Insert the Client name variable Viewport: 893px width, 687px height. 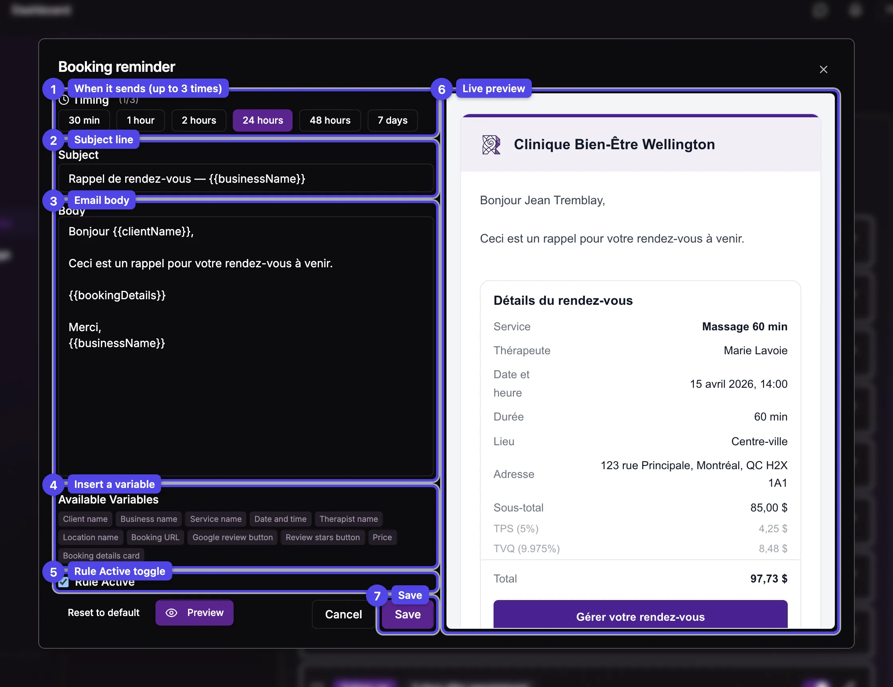pyautogui.click(x=85, y=519)
